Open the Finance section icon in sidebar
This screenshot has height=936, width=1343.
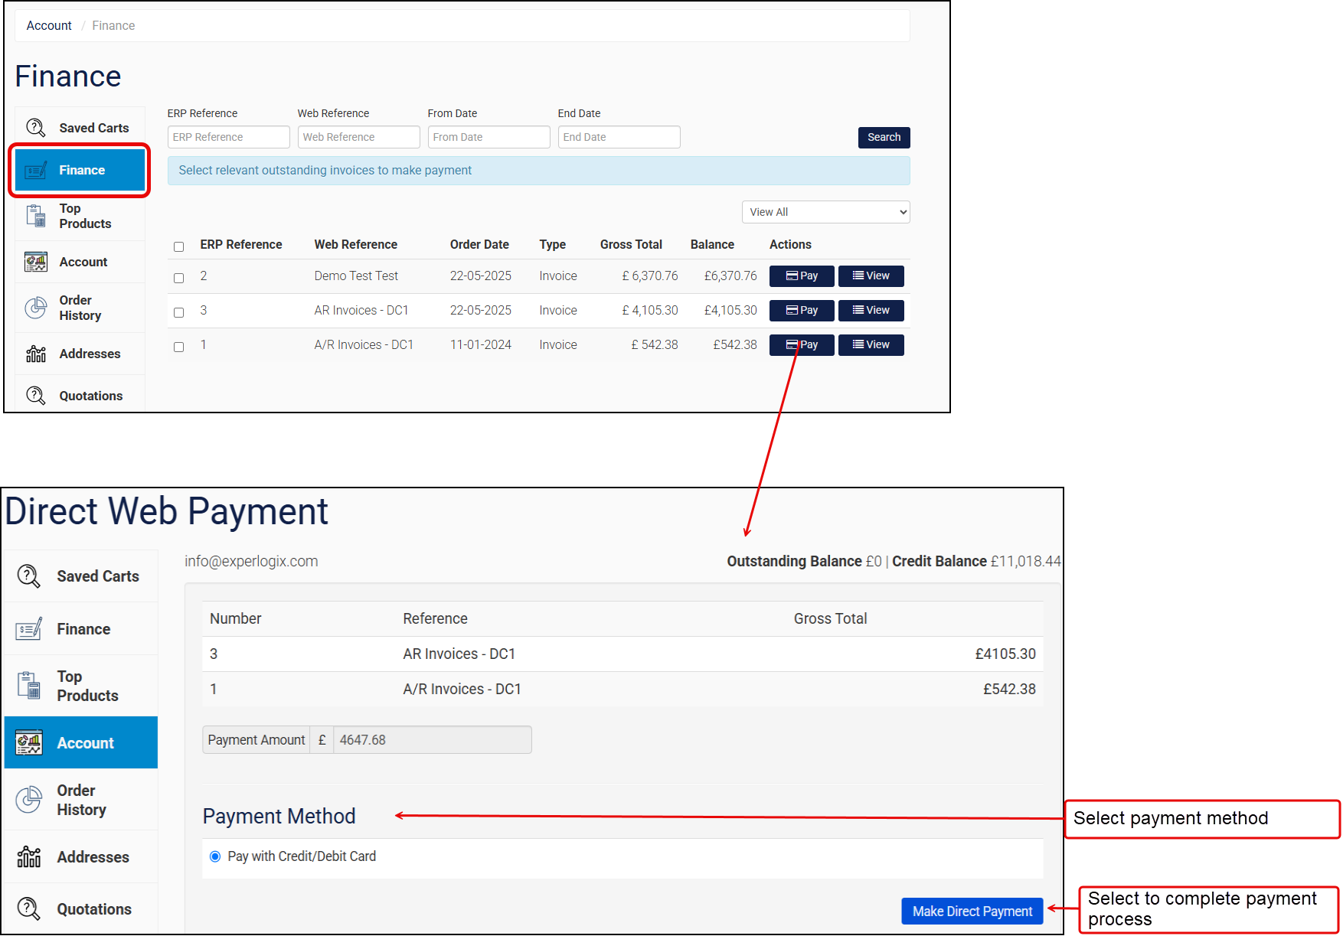tap(35, 170)
